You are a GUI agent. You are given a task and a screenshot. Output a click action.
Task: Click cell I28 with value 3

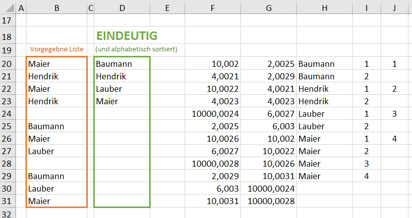click(367, 163)
